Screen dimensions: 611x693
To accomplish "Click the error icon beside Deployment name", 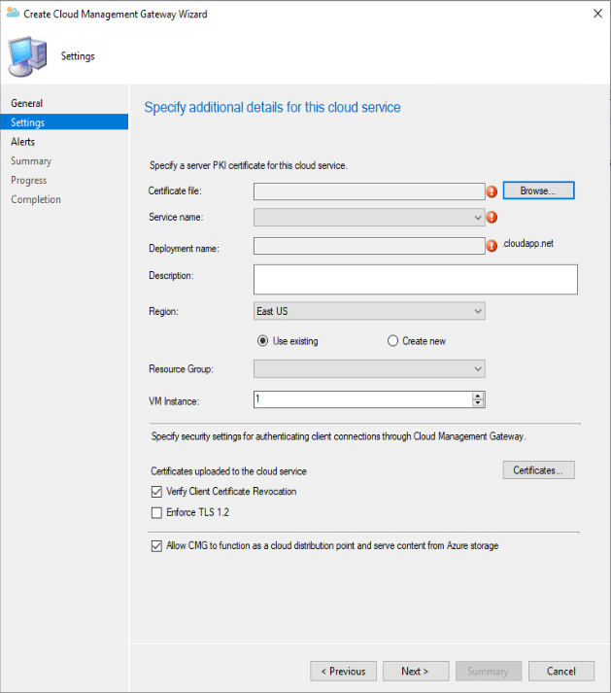I will tap(492, 246).
